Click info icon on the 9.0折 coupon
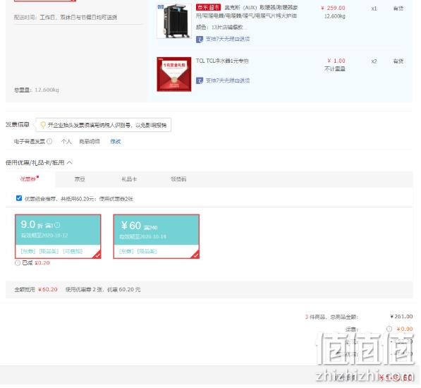Image resolution: width=421 pixels, height=388 pixels. (57, 225)
